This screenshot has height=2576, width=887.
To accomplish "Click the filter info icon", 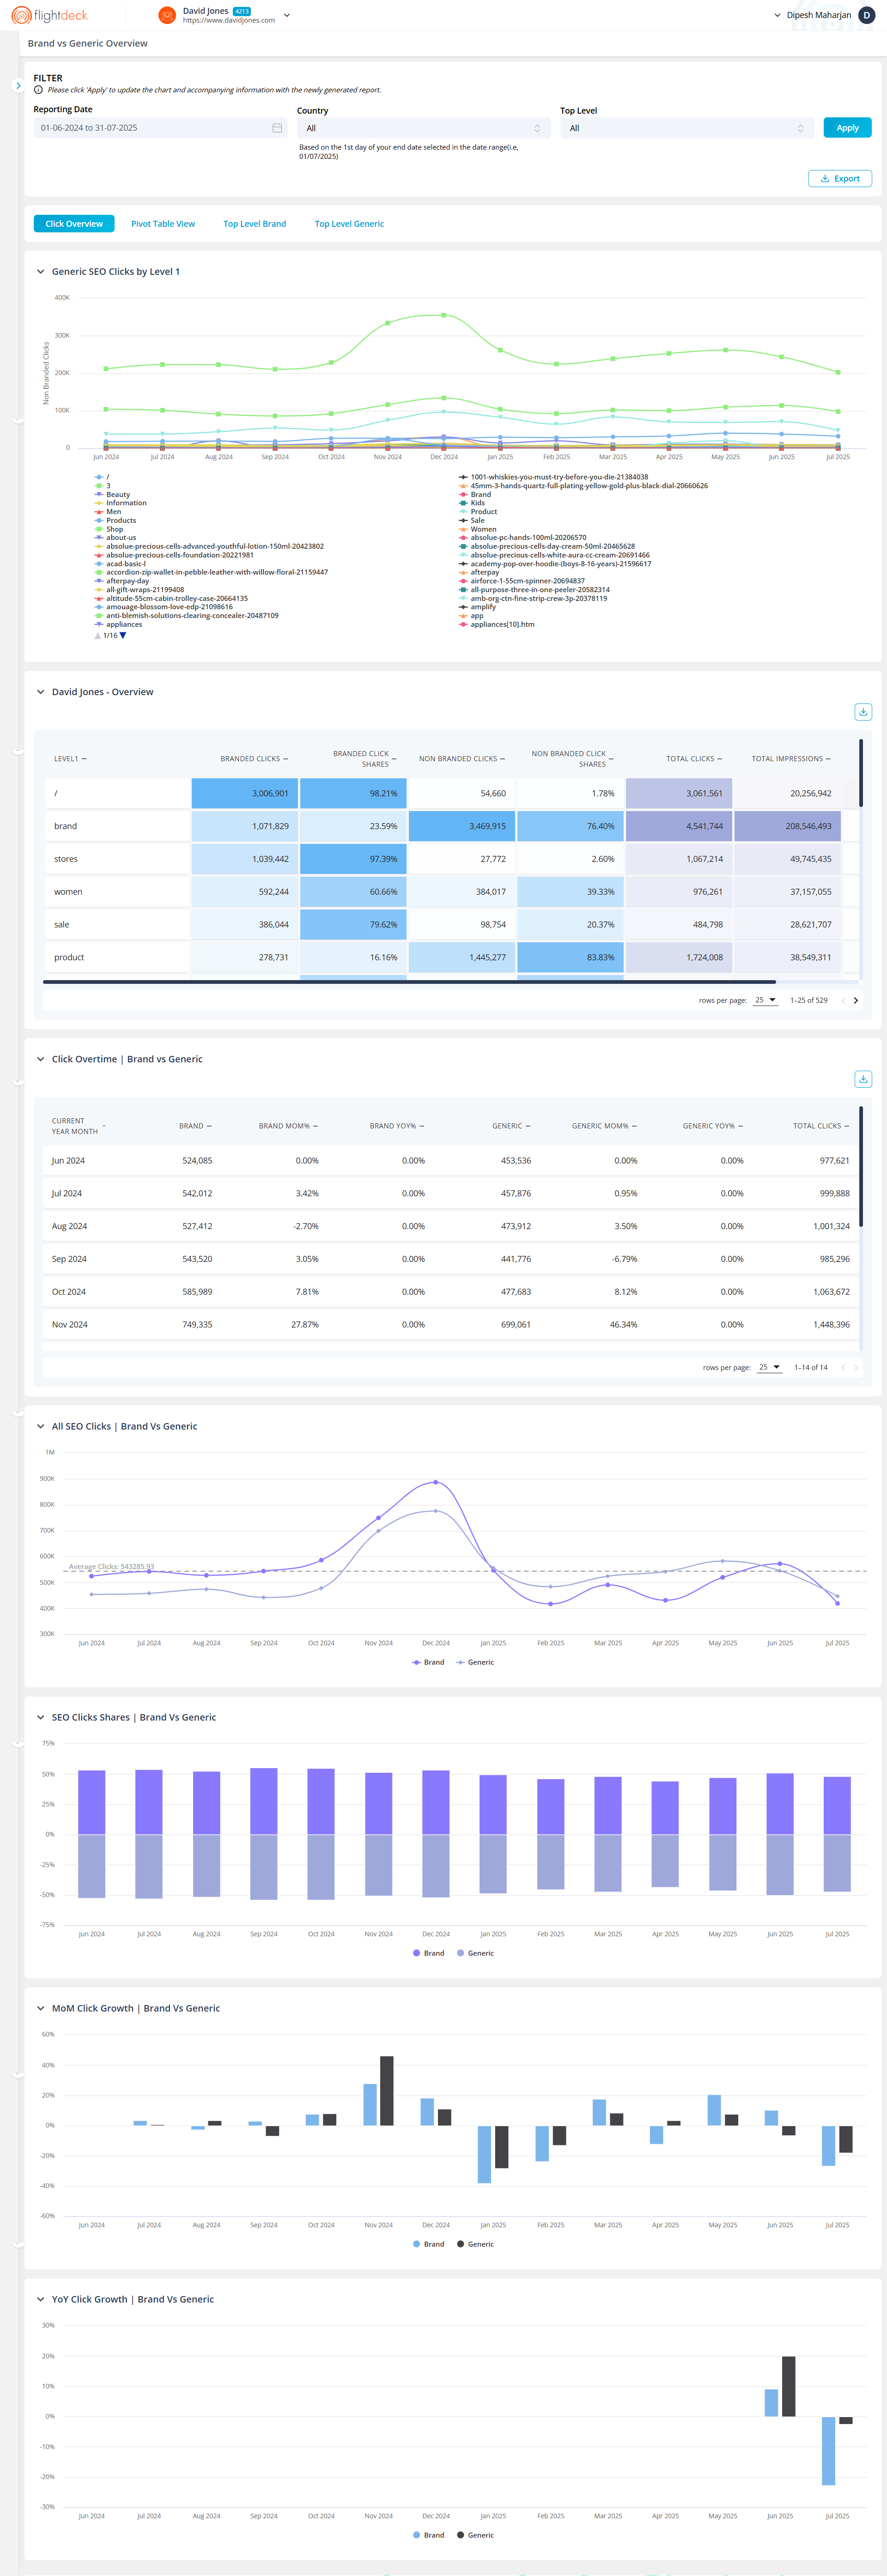I will coord(38,90).
